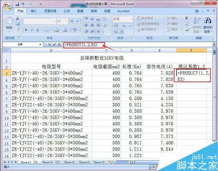Open the Acrobat ribbon tab
This screenshot has height=171, width=218.
point(123,11)
